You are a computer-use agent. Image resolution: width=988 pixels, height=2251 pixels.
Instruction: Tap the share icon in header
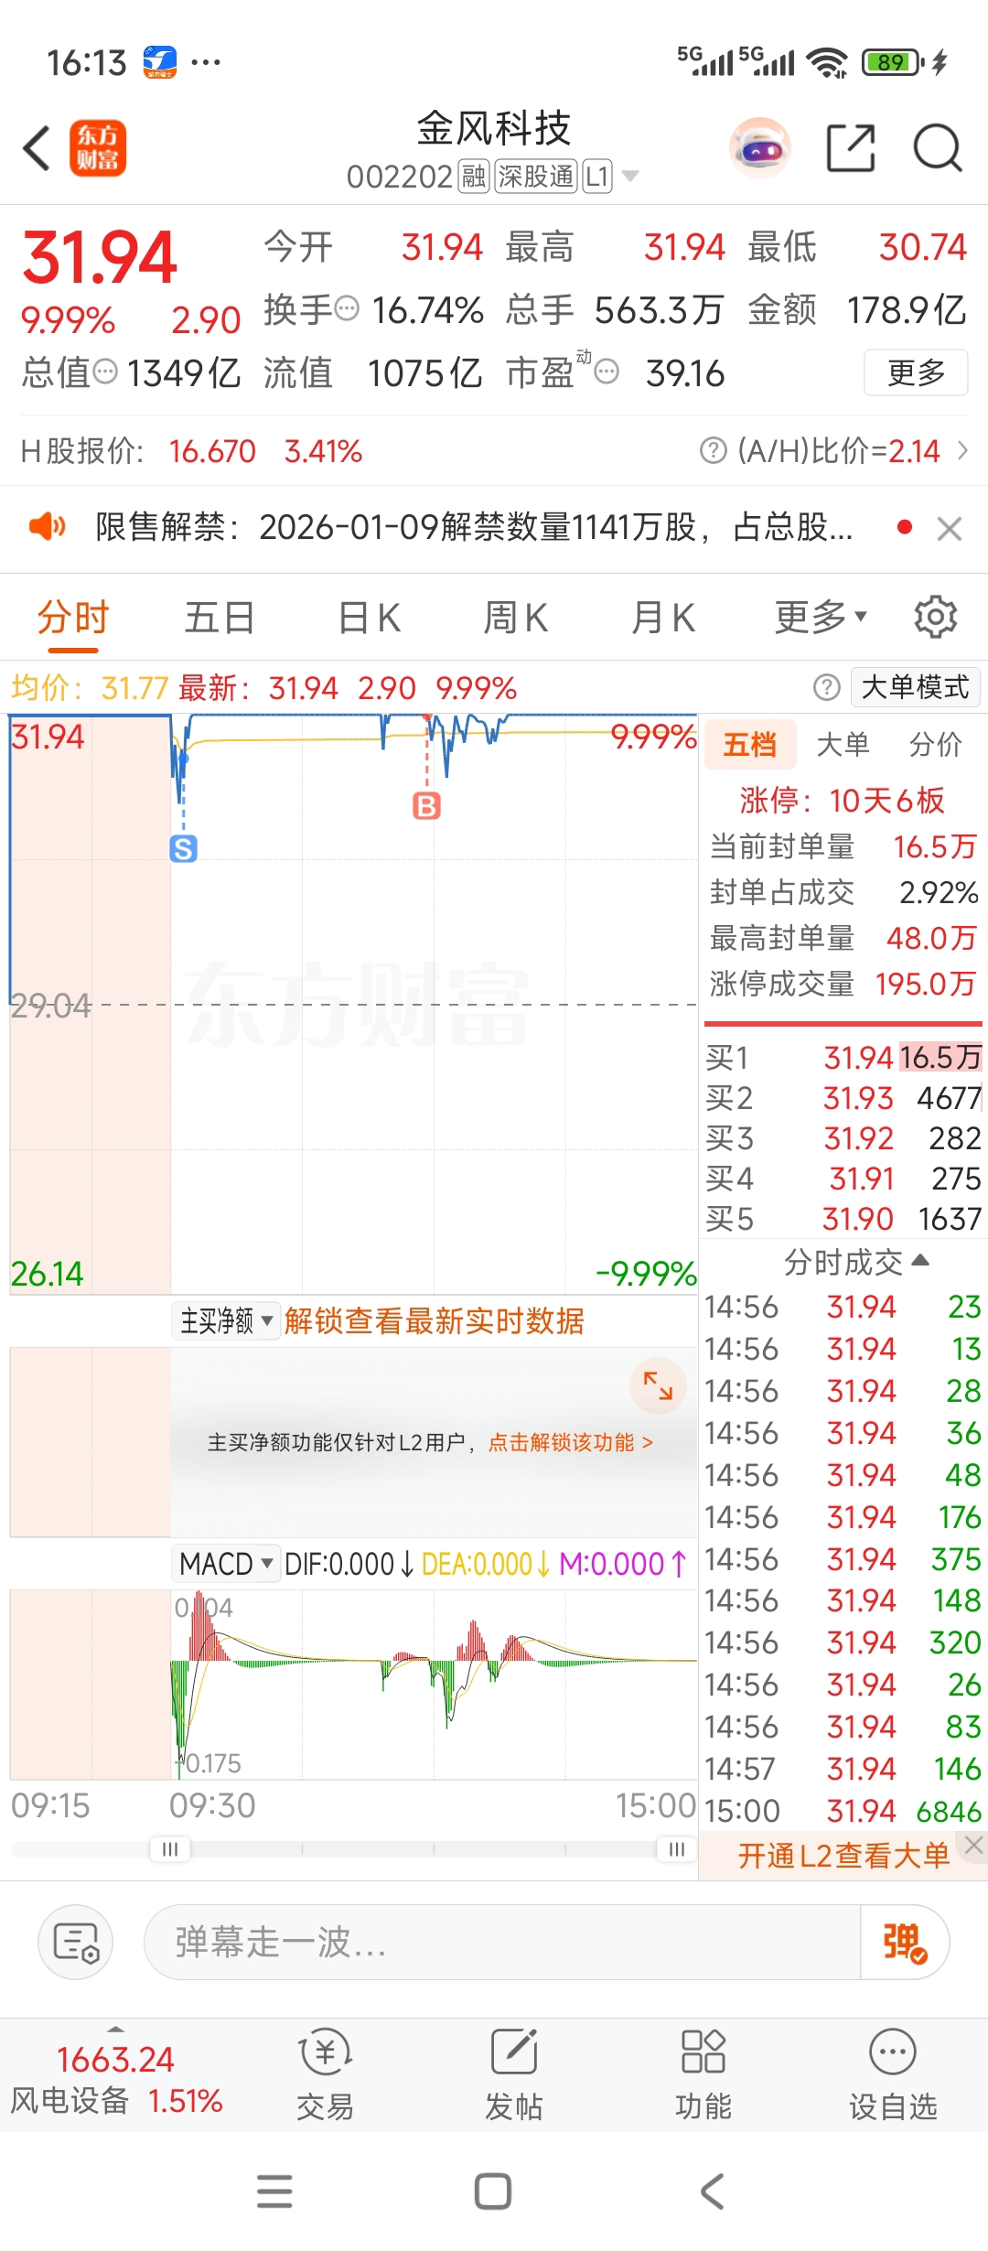[x=851, y=148]
